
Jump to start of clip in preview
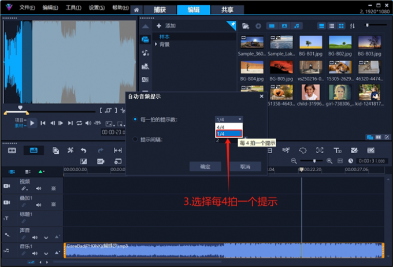(x=43, y=123)
